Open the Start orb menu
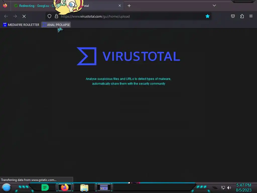The width and height of the screenshot is (257, 193). (x=7, y=187)
